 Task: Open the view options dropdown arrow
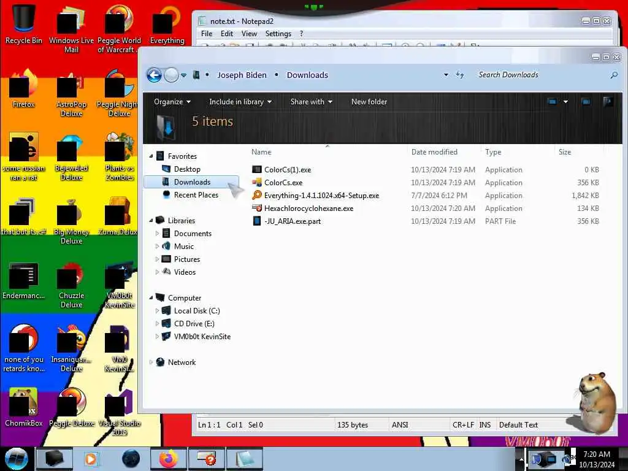point(565,102)
